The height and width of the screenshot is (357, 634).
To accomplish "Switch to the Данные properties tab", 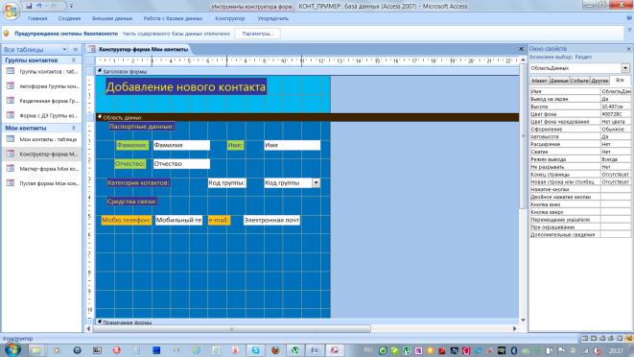I will 559,81.
